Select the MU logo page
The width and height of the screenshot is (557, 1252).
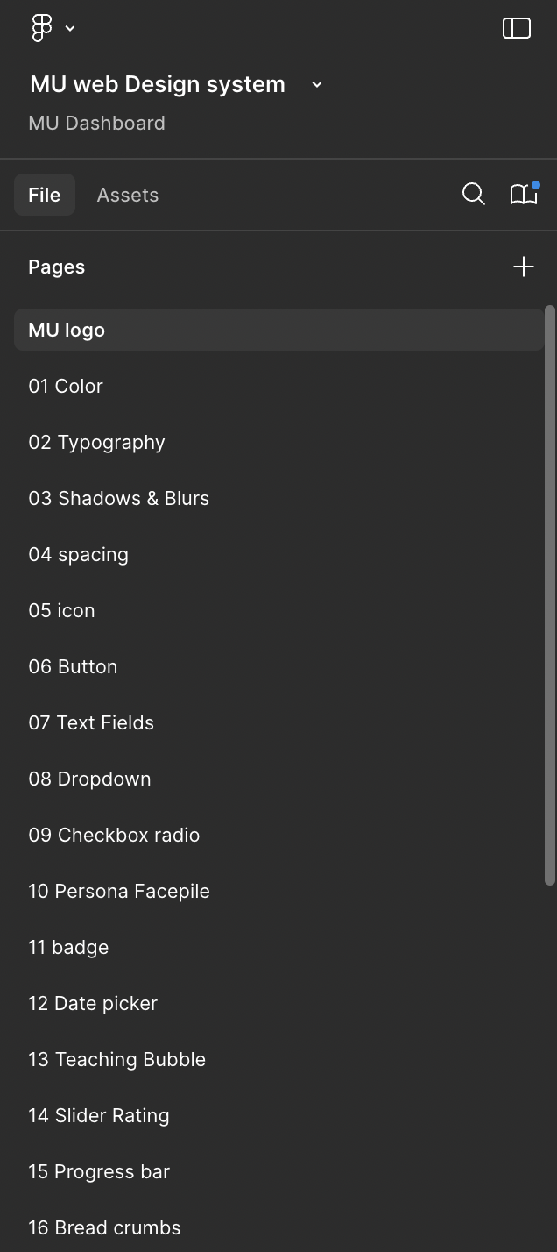[x=67, y=330]
